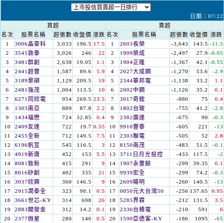Screen dimensions: 224x223
Task: Open stock link 3017奇鋐
Action: tap(132, 99)
